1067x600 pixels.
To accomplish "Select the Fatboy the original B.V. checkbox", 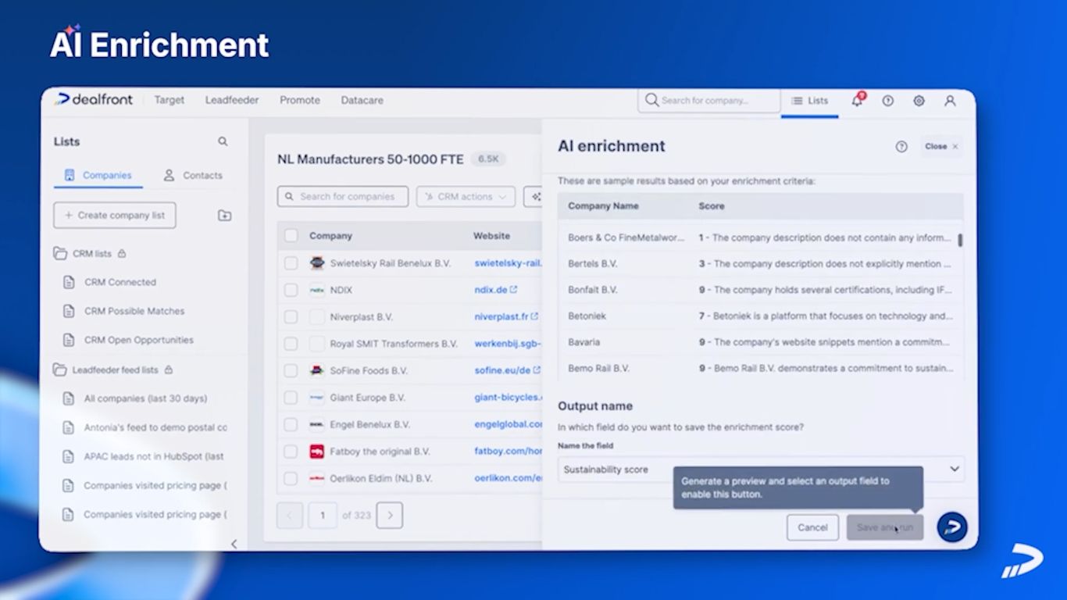I will 291,452.
